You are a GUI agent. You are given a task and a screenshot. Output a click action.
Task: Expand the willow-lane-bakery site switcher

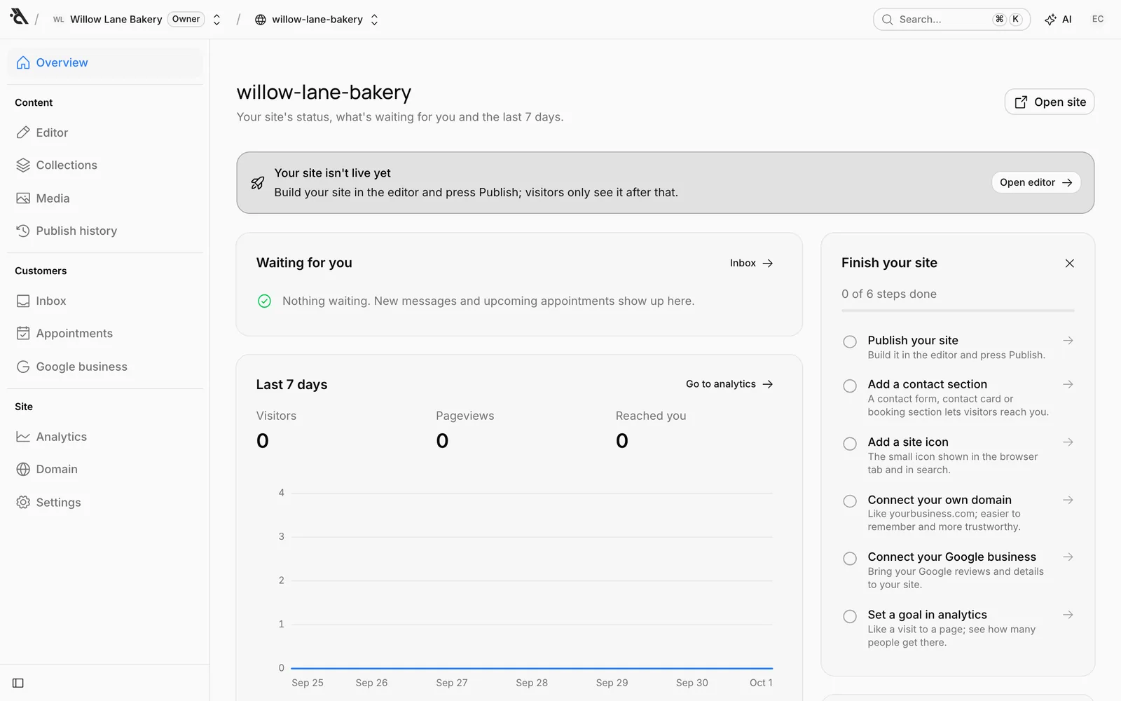(x=374, y=20)
